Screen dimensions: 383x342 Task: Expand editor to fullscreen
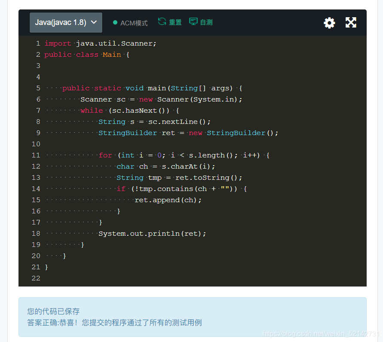tap(351, 22)
